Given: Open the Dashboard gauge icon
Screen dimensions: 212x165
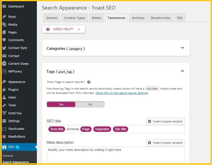Looking at the screenshot, I should point(4,6).
